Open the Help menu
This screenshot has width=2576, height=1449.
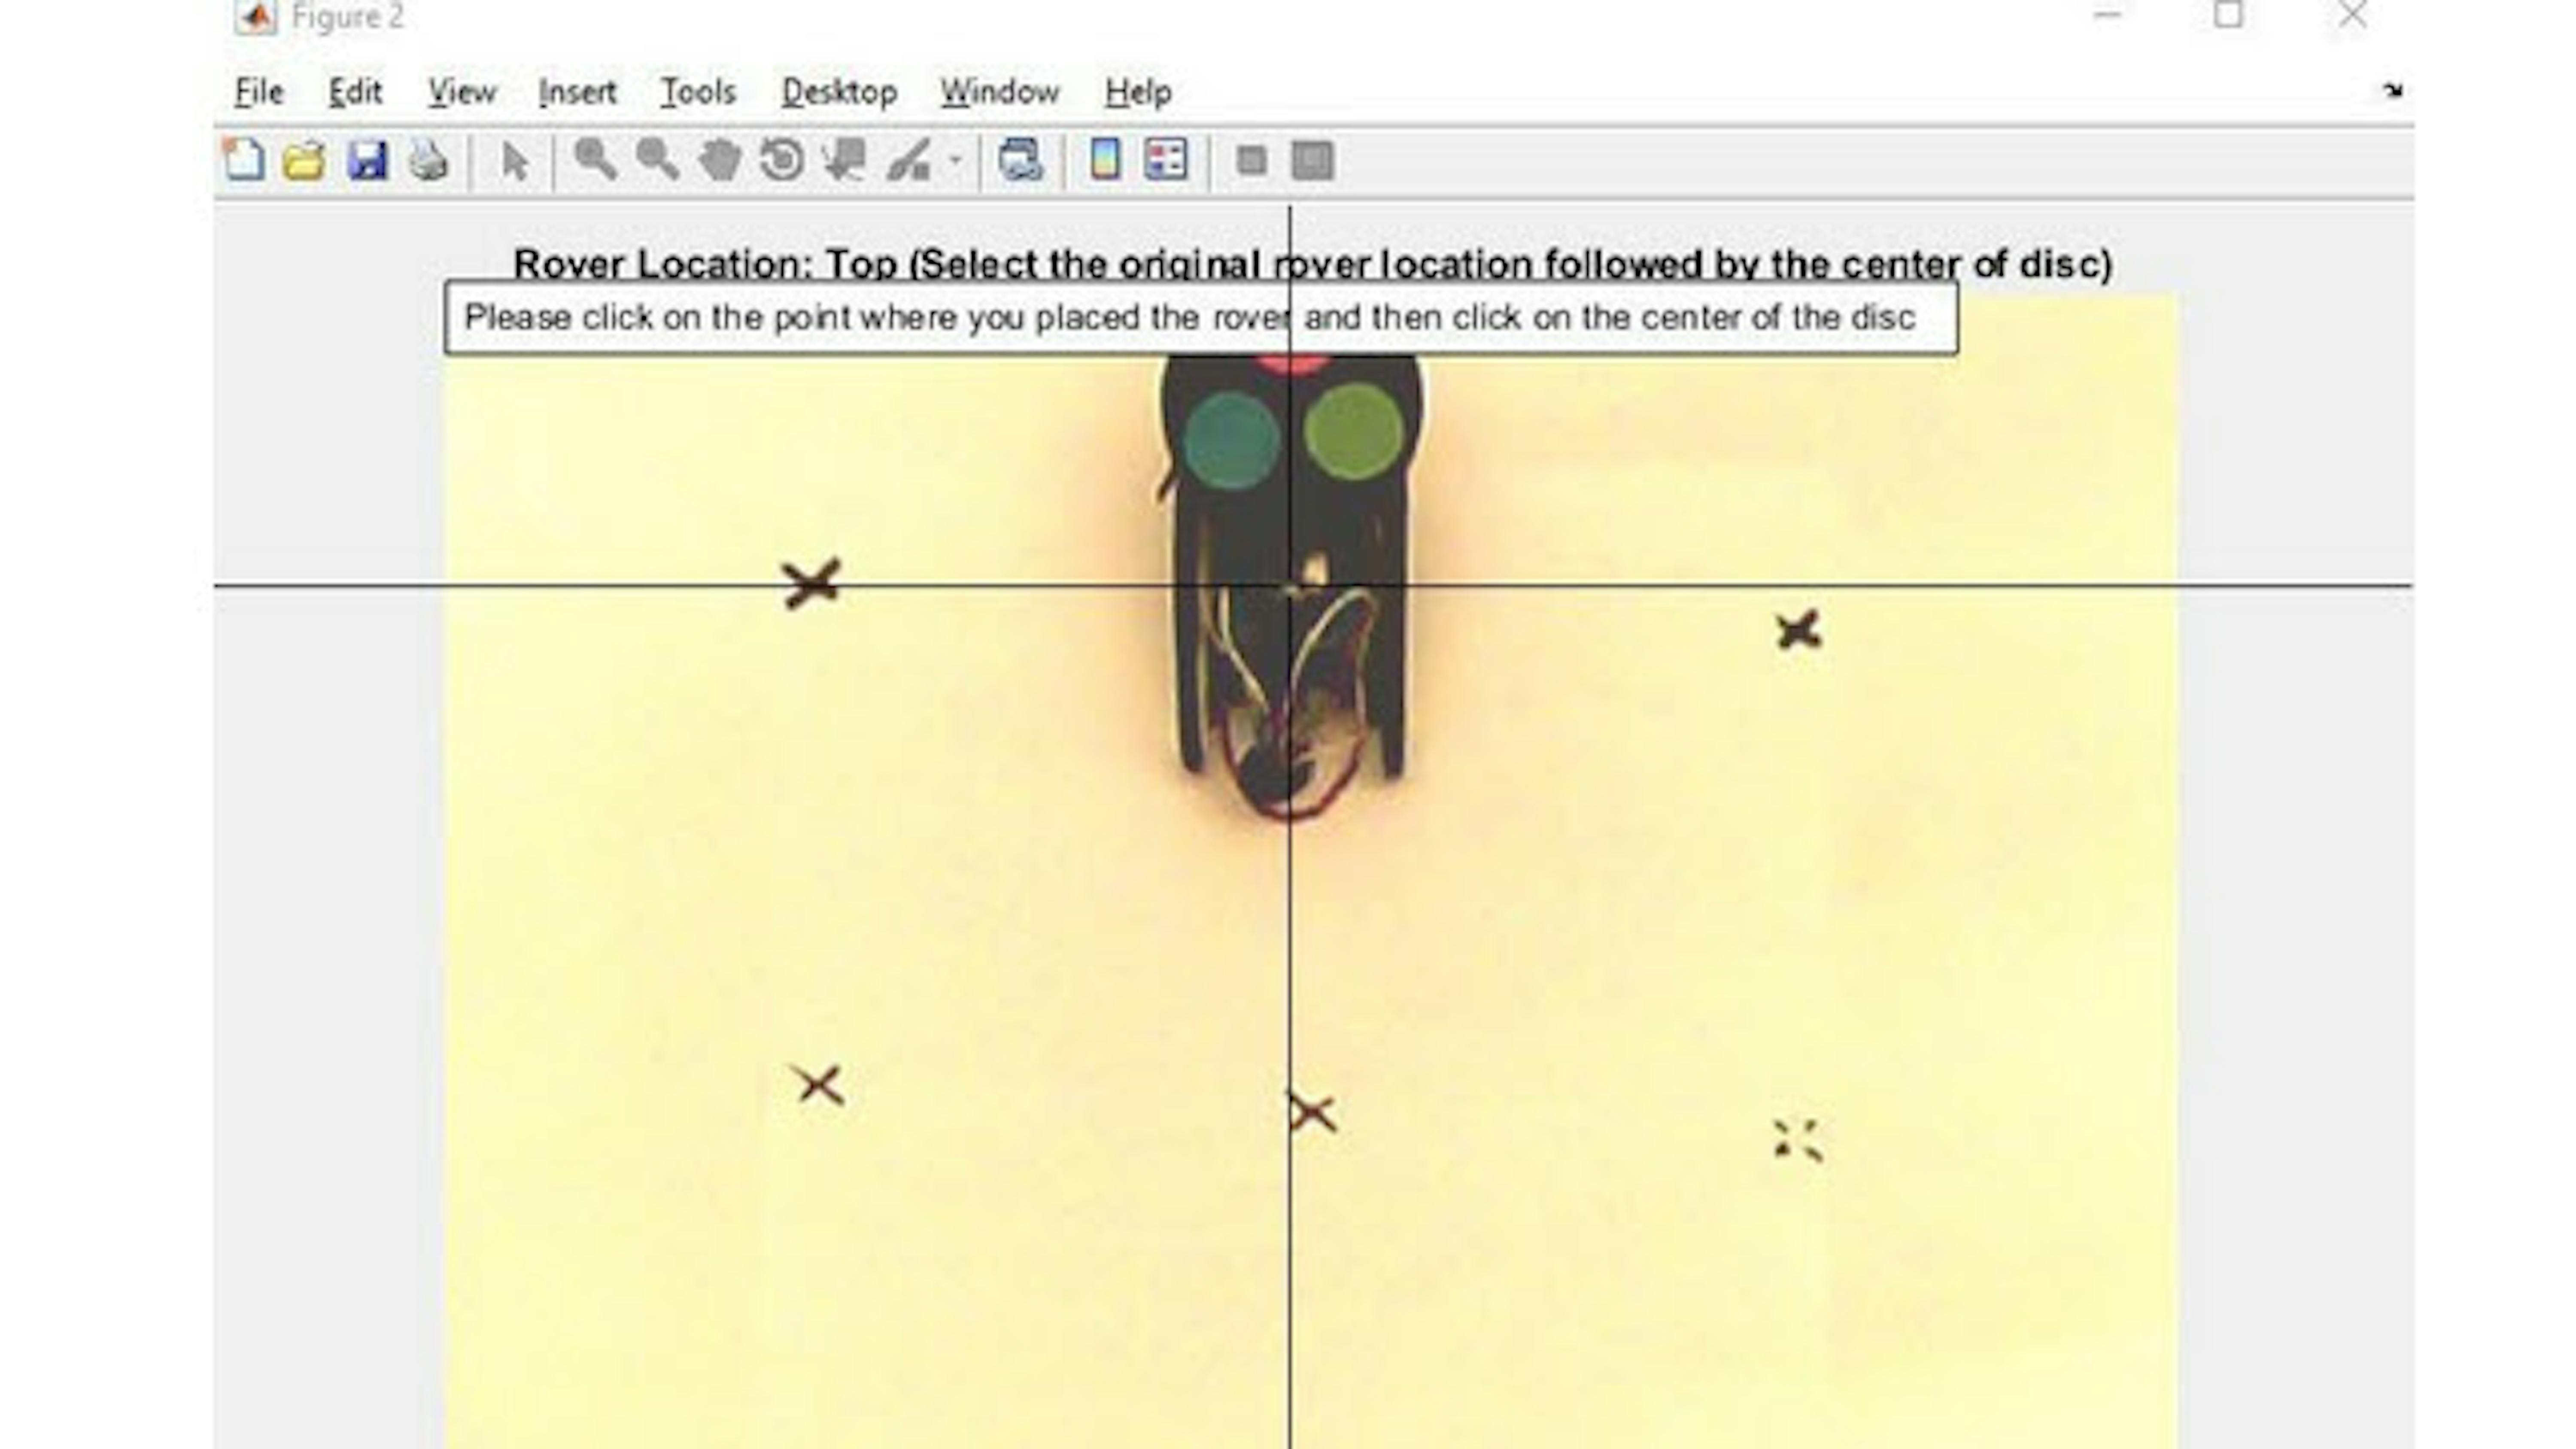point(1138,92)
